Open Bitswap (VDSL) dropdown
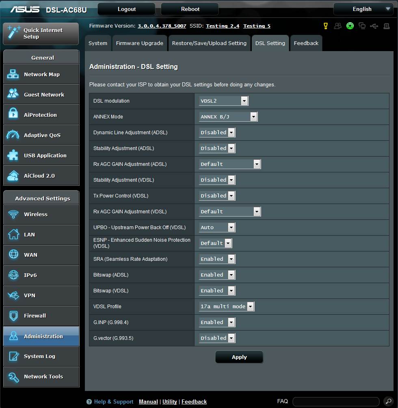The height and width of the screenshot is (408, 398). pyautogui.click(x=217, y=291)
